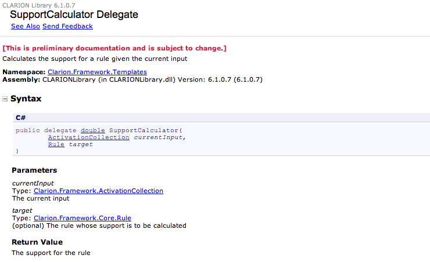Click Rule link in the code block
Viewport: 430px width, 262px height.
pyautogui.click(x=56, y=144)
